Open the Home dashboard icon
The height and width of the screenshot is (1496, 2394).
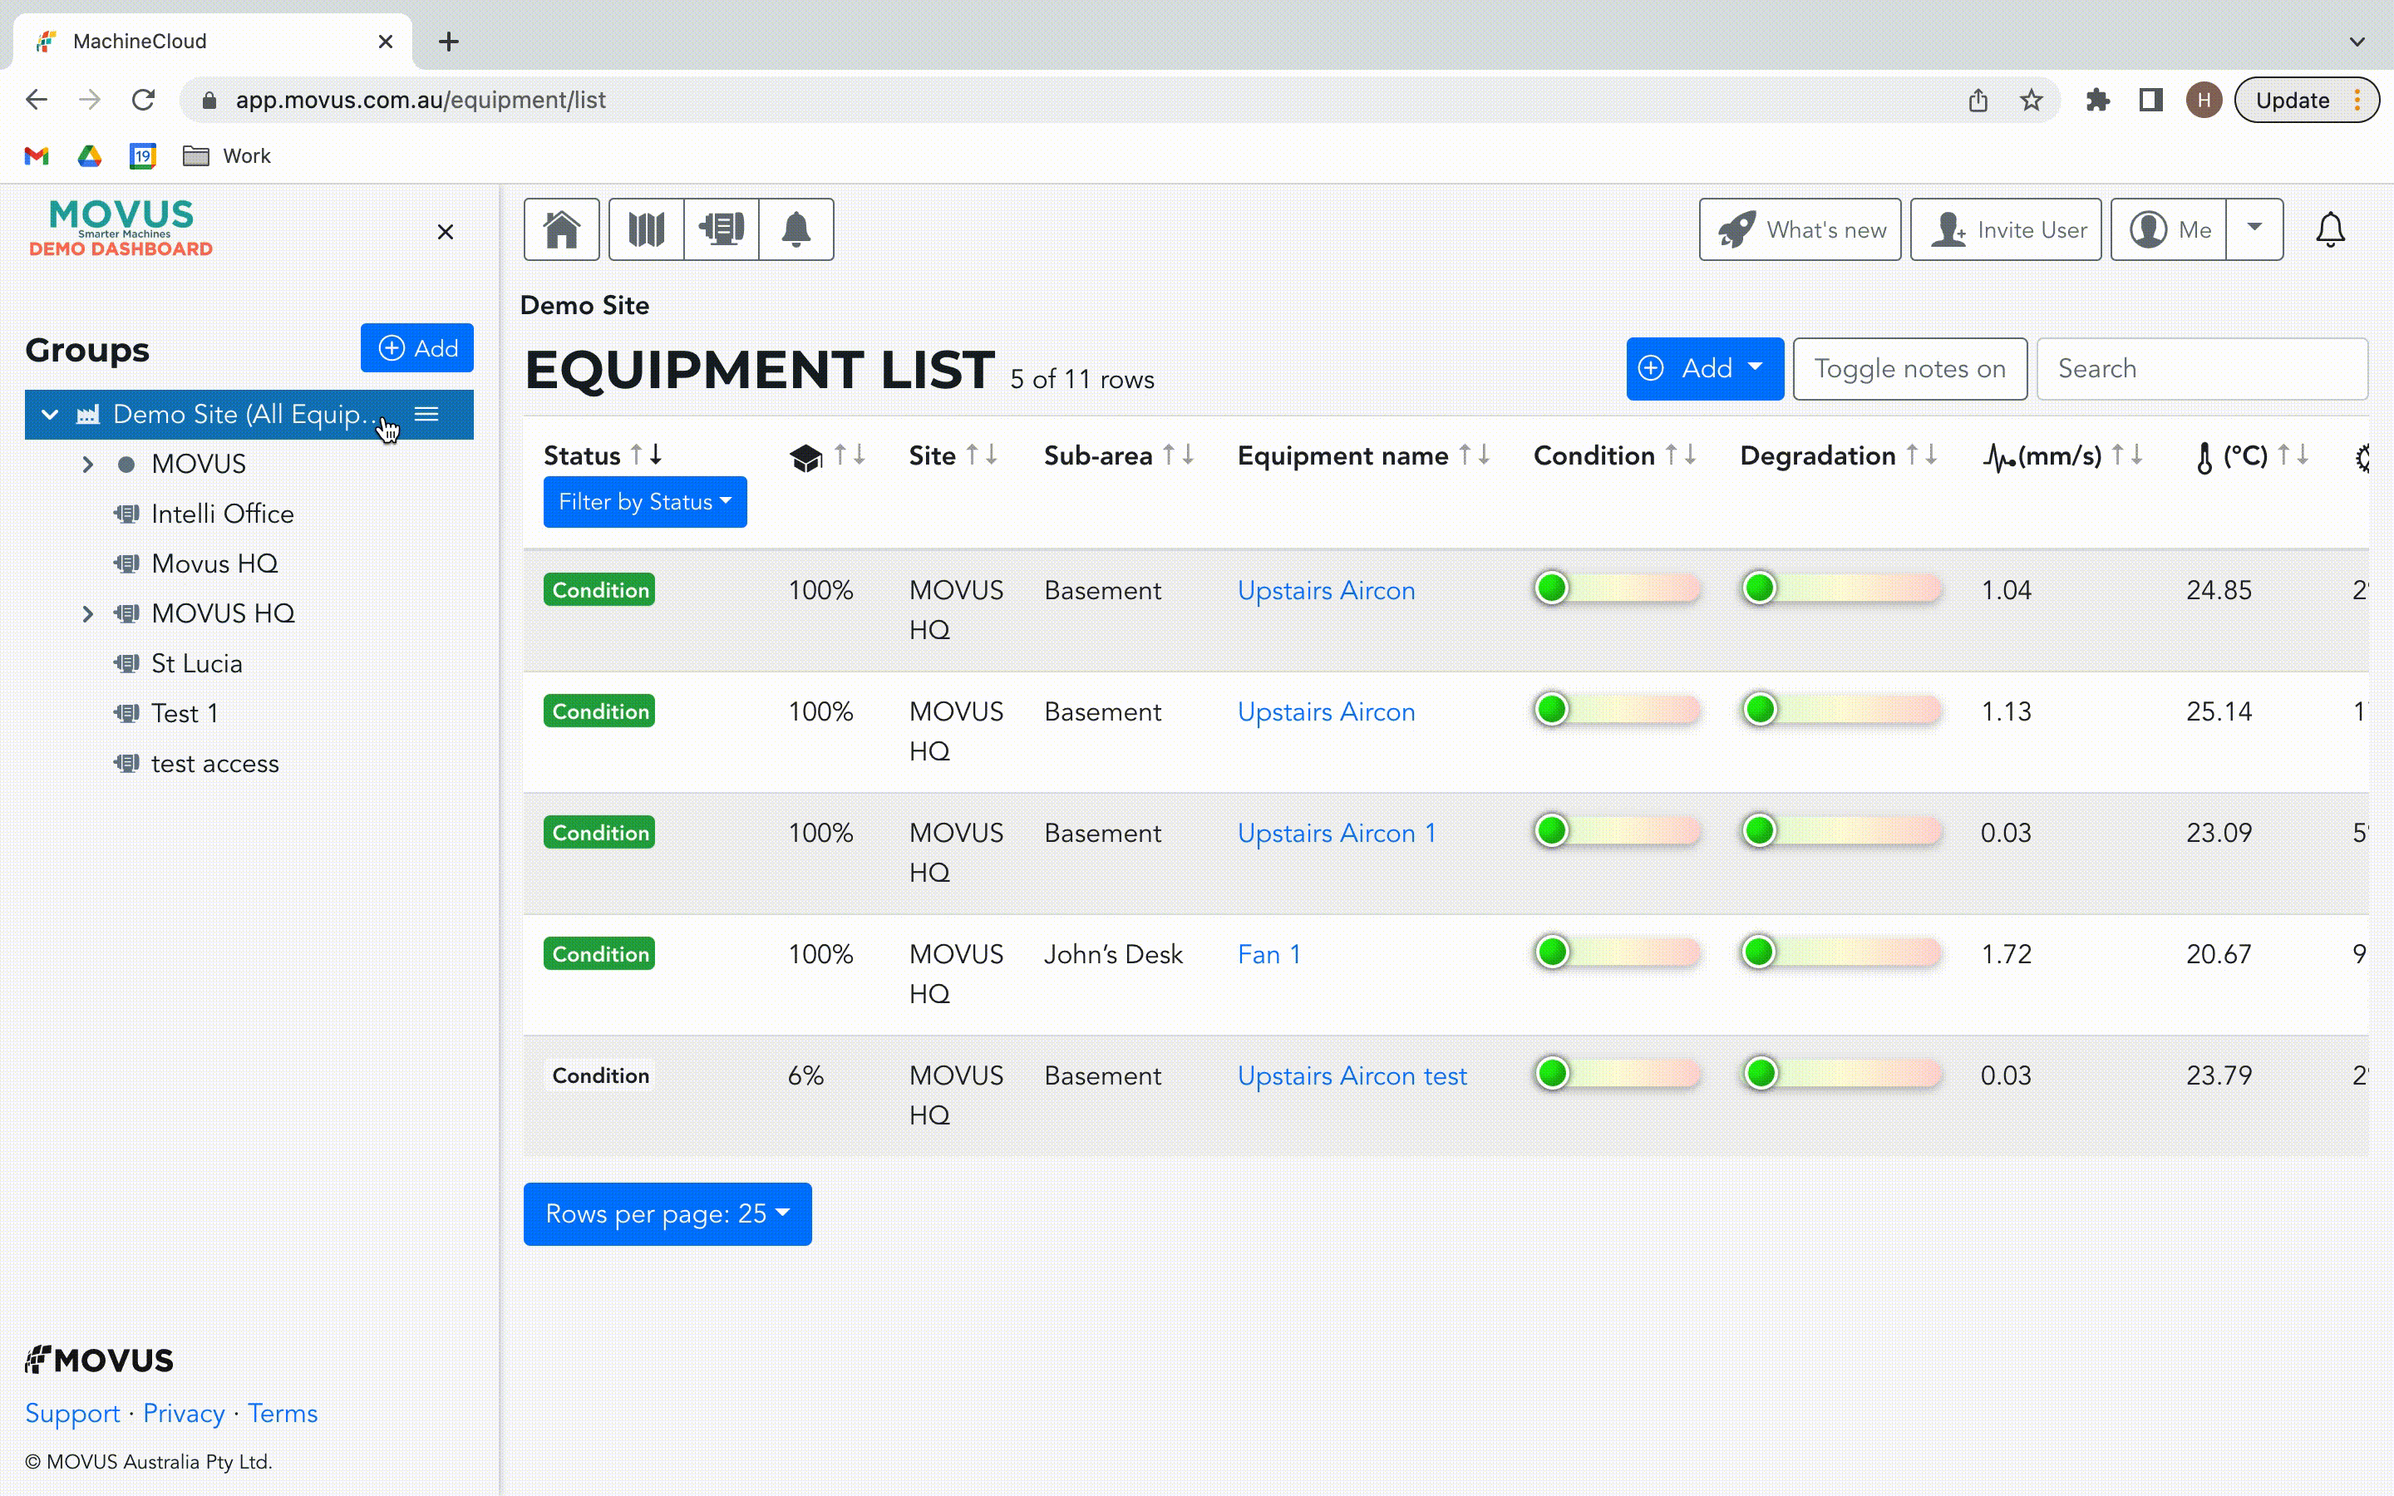(561, 229)
